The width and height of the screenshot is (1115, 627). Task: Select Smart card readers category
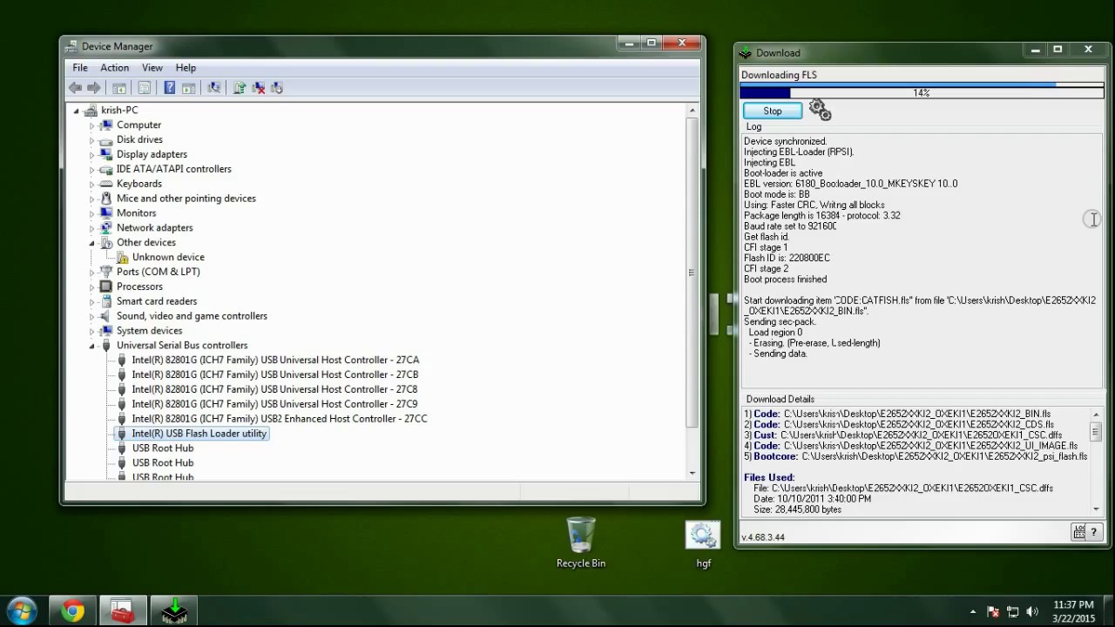pos(157,301)
